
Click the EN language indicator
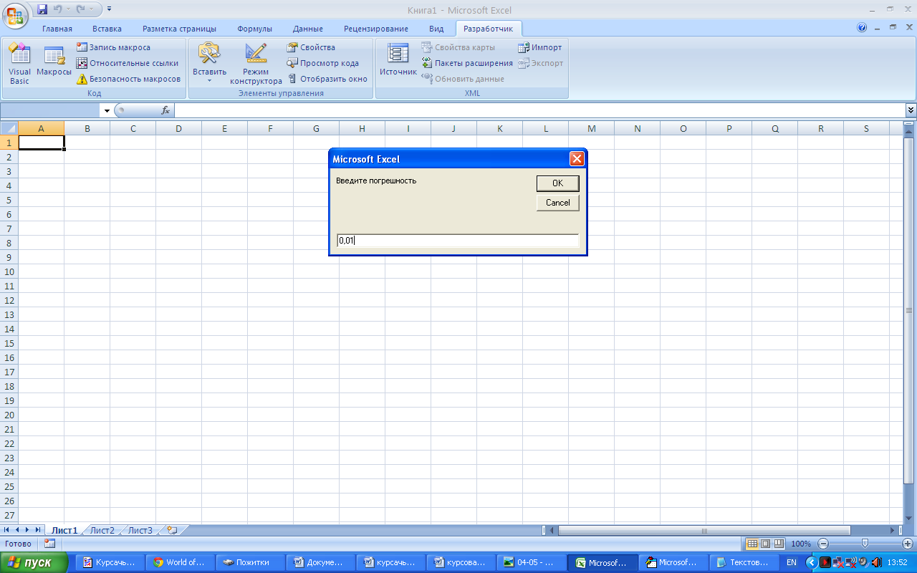click(x=792, y=562)
